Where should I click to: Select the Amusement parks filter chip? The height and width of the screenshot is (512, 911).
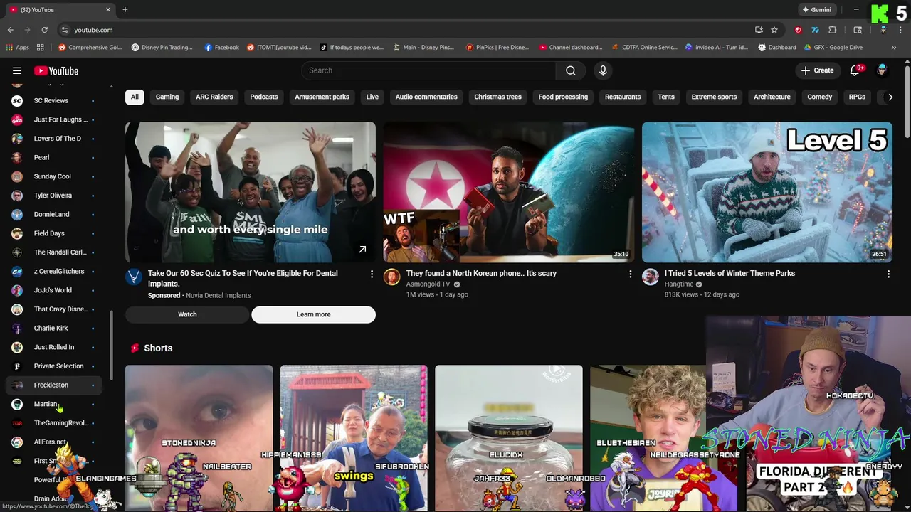click(322, 97)
